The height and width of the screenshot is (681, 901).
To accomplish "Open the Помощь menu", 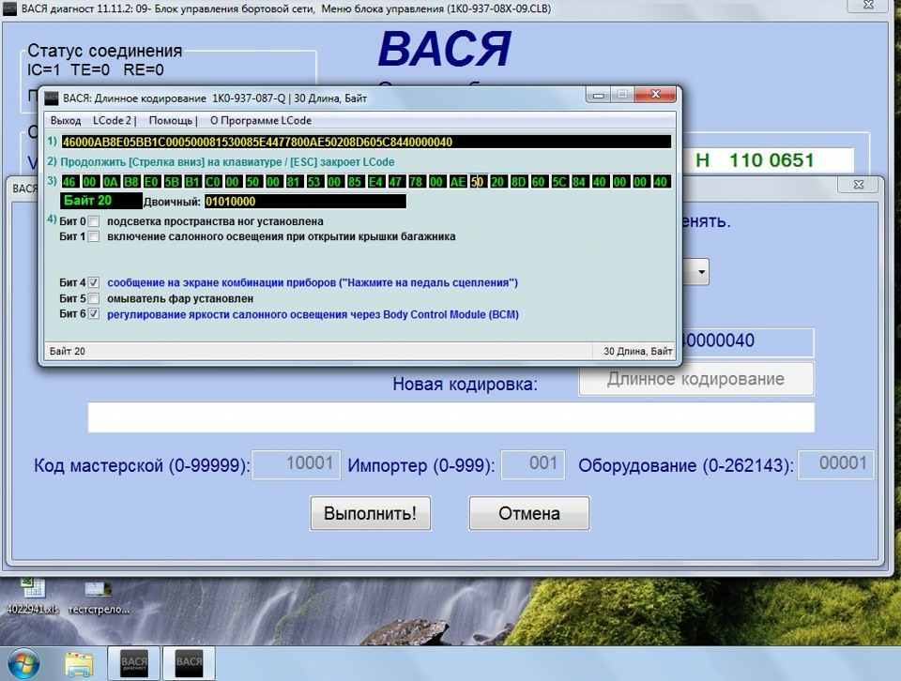I will [x=171, y=121].
